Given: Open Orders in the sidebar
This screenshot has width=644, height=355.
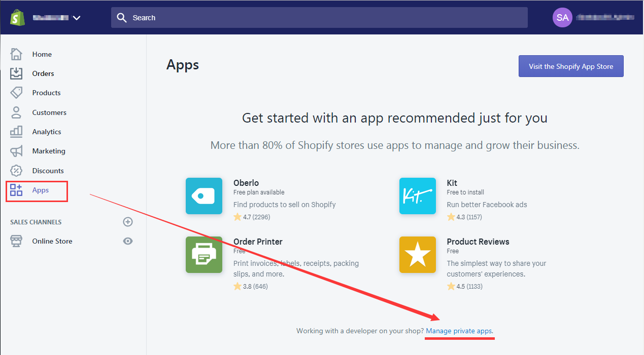Looking at the screenshot, I should pyautogui.click(x=43, y=73).
